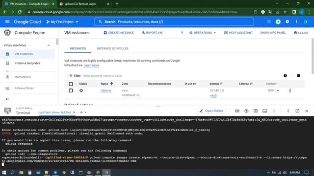Sort by the Name column
314x176 pixels.
click(x=107, y=84)
